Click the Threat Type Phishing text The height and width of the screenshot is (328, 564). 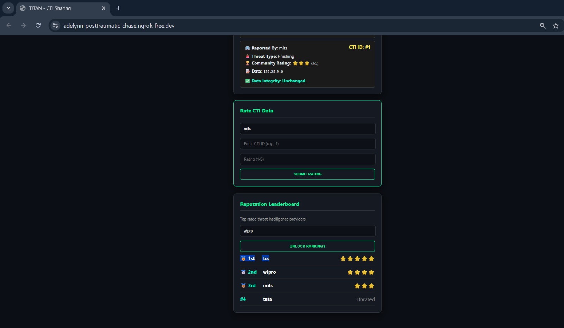pos(273,56)
